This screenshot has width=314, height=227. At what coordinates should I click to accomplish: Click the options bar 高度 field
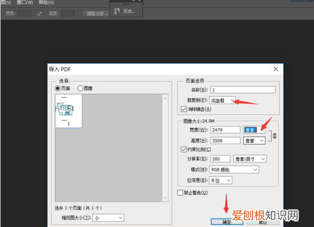coord(68,14)
